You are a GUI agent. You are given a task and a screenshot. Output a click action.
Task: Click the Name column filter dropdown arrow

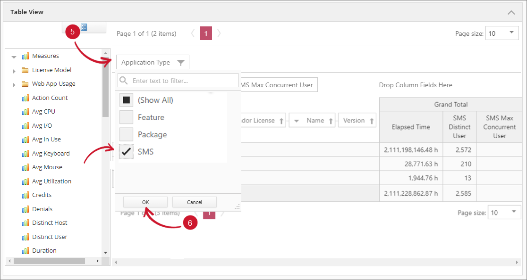pyautogui.click(x=297, y=121)
